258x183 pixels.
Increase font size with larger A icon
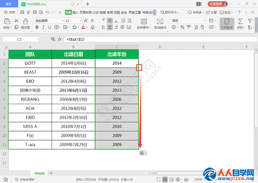(86, 21)
